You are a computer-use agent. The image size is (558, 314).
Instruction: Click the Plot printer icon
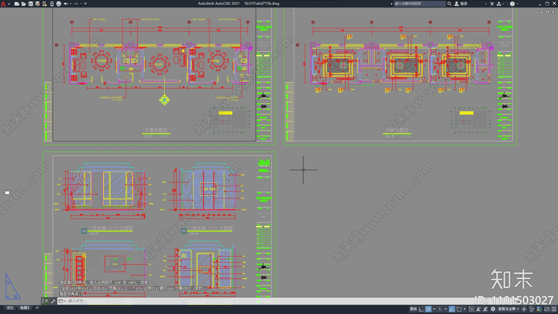click(59, 3)
